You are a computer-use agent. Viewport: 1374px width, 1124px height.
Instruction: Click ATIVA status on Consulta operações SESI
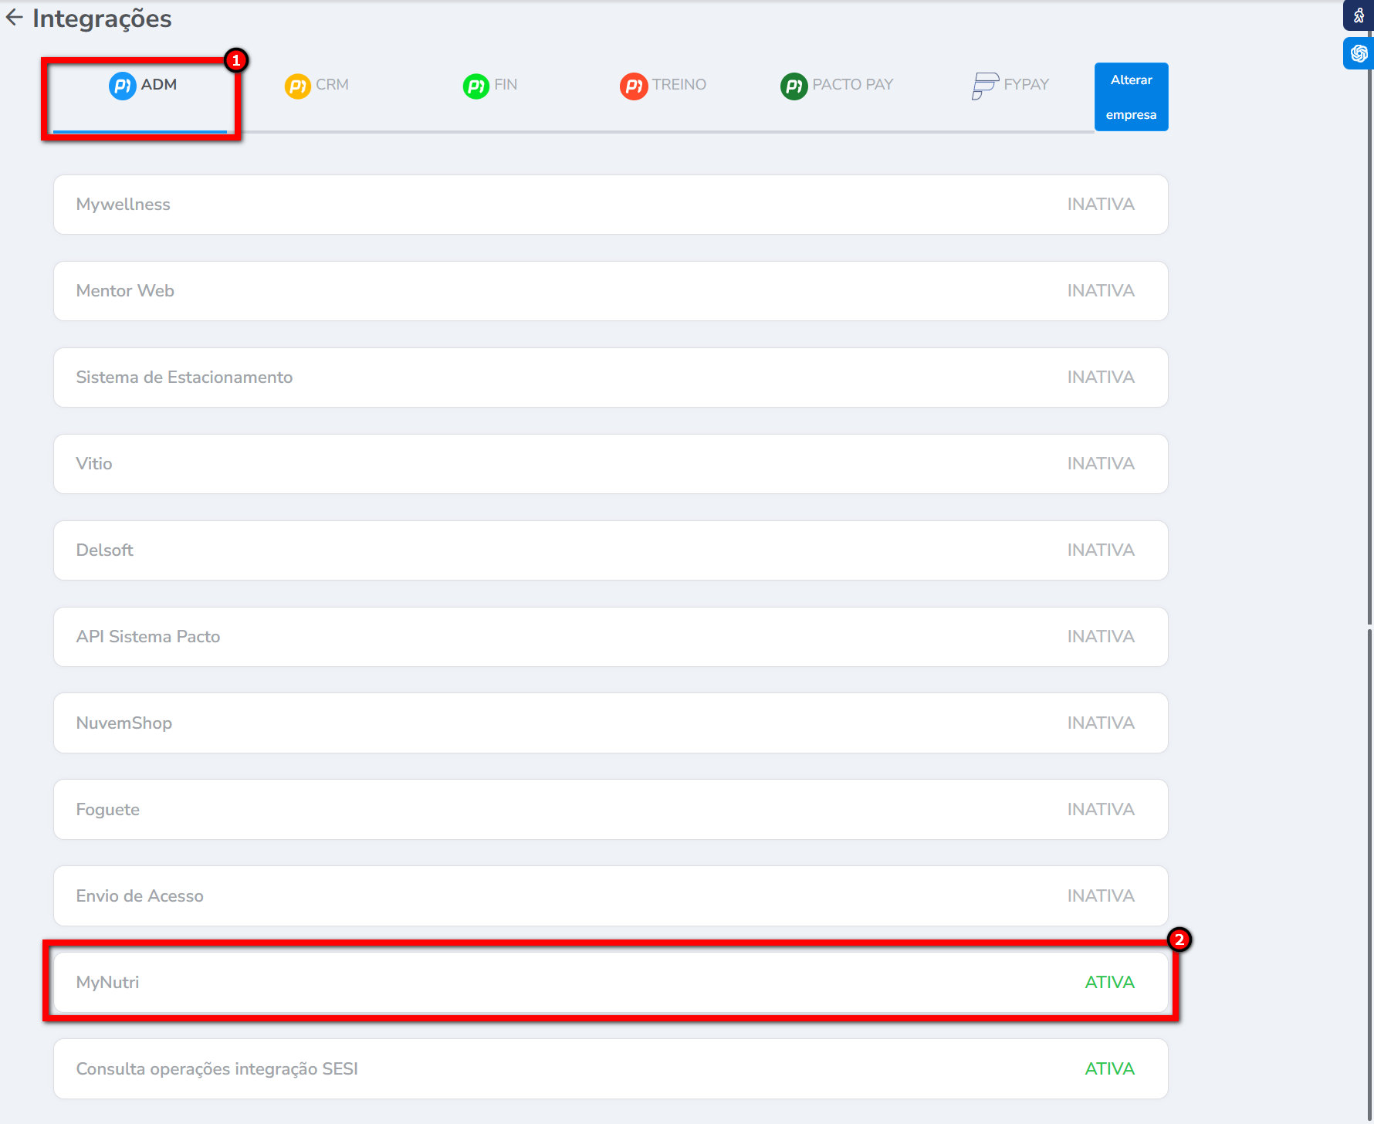pyautogui.click(x=1109, y=1068)
